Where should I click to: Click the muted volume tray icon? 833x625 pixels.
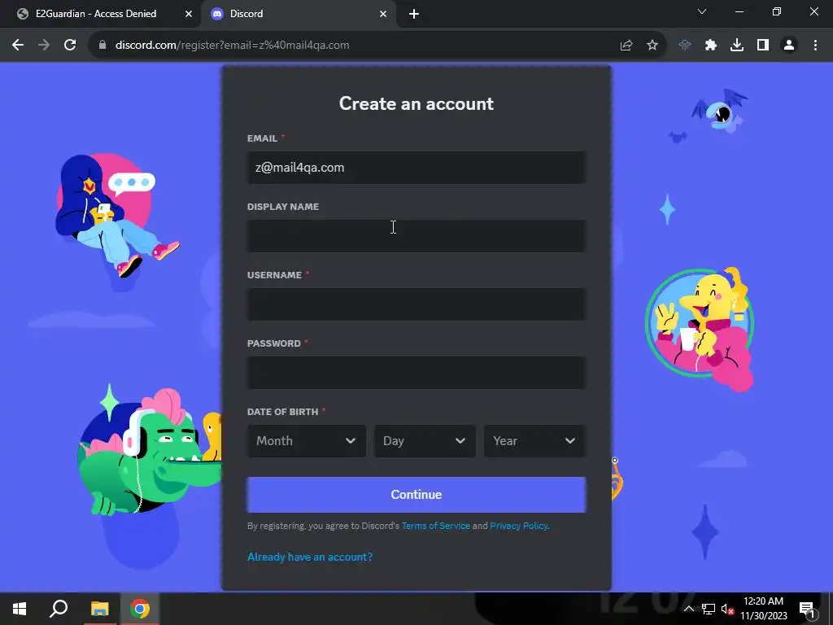pos(727,609)
